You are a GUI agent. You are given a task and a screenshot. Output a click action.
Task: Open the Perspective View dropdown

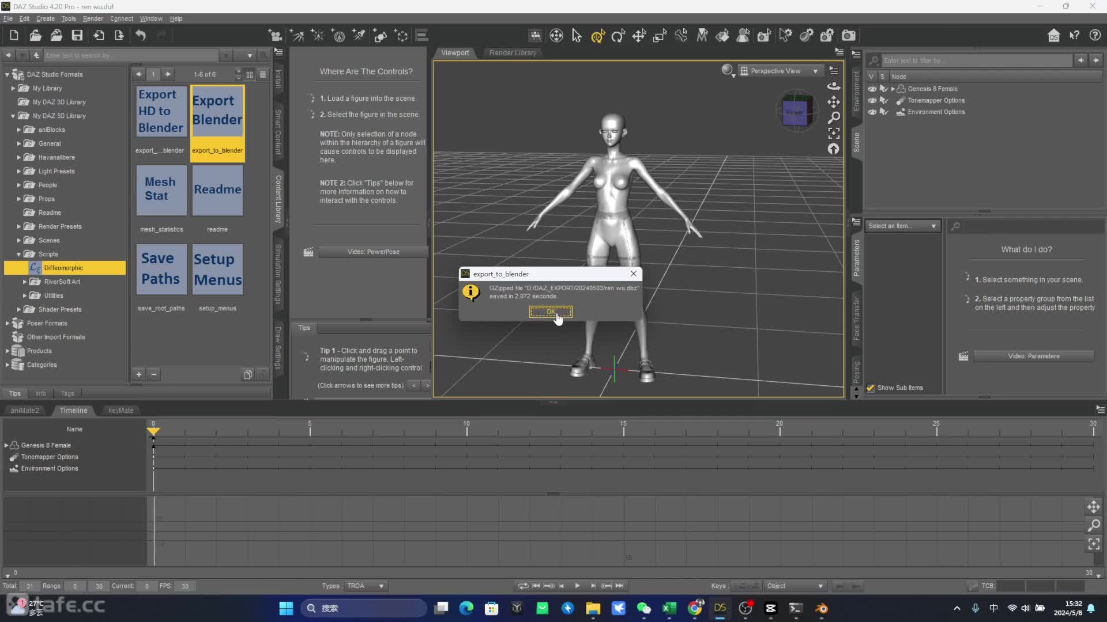click(780, 71)
